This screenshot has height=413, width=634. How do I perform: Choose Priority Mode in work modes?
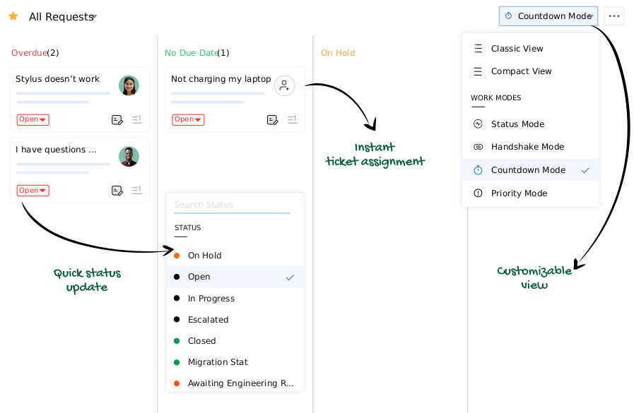[519, 193]
